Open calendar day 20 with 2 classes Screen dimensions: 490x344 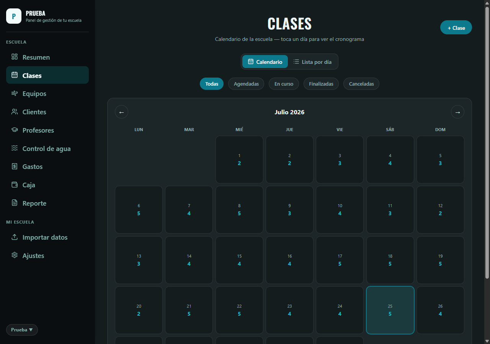[139, 310]
